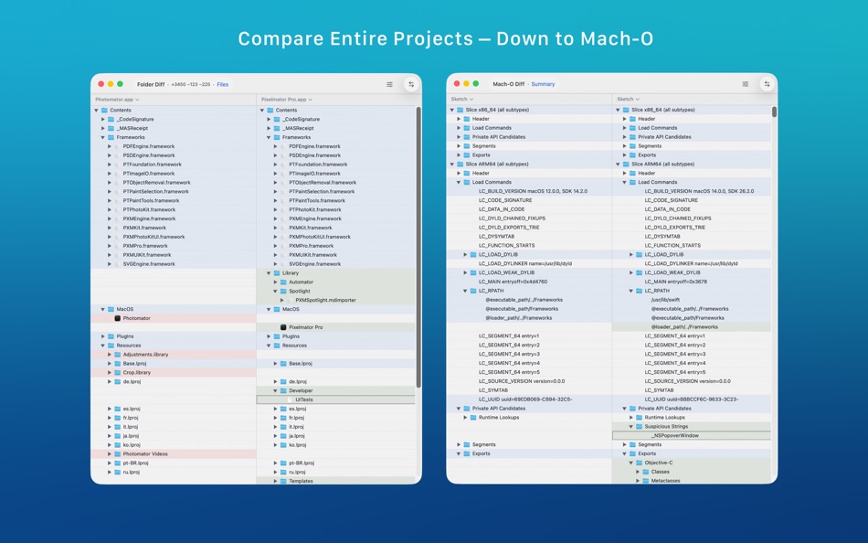
Task: Click swap sides button in Folder Diff window
Action: coord(411,84)
